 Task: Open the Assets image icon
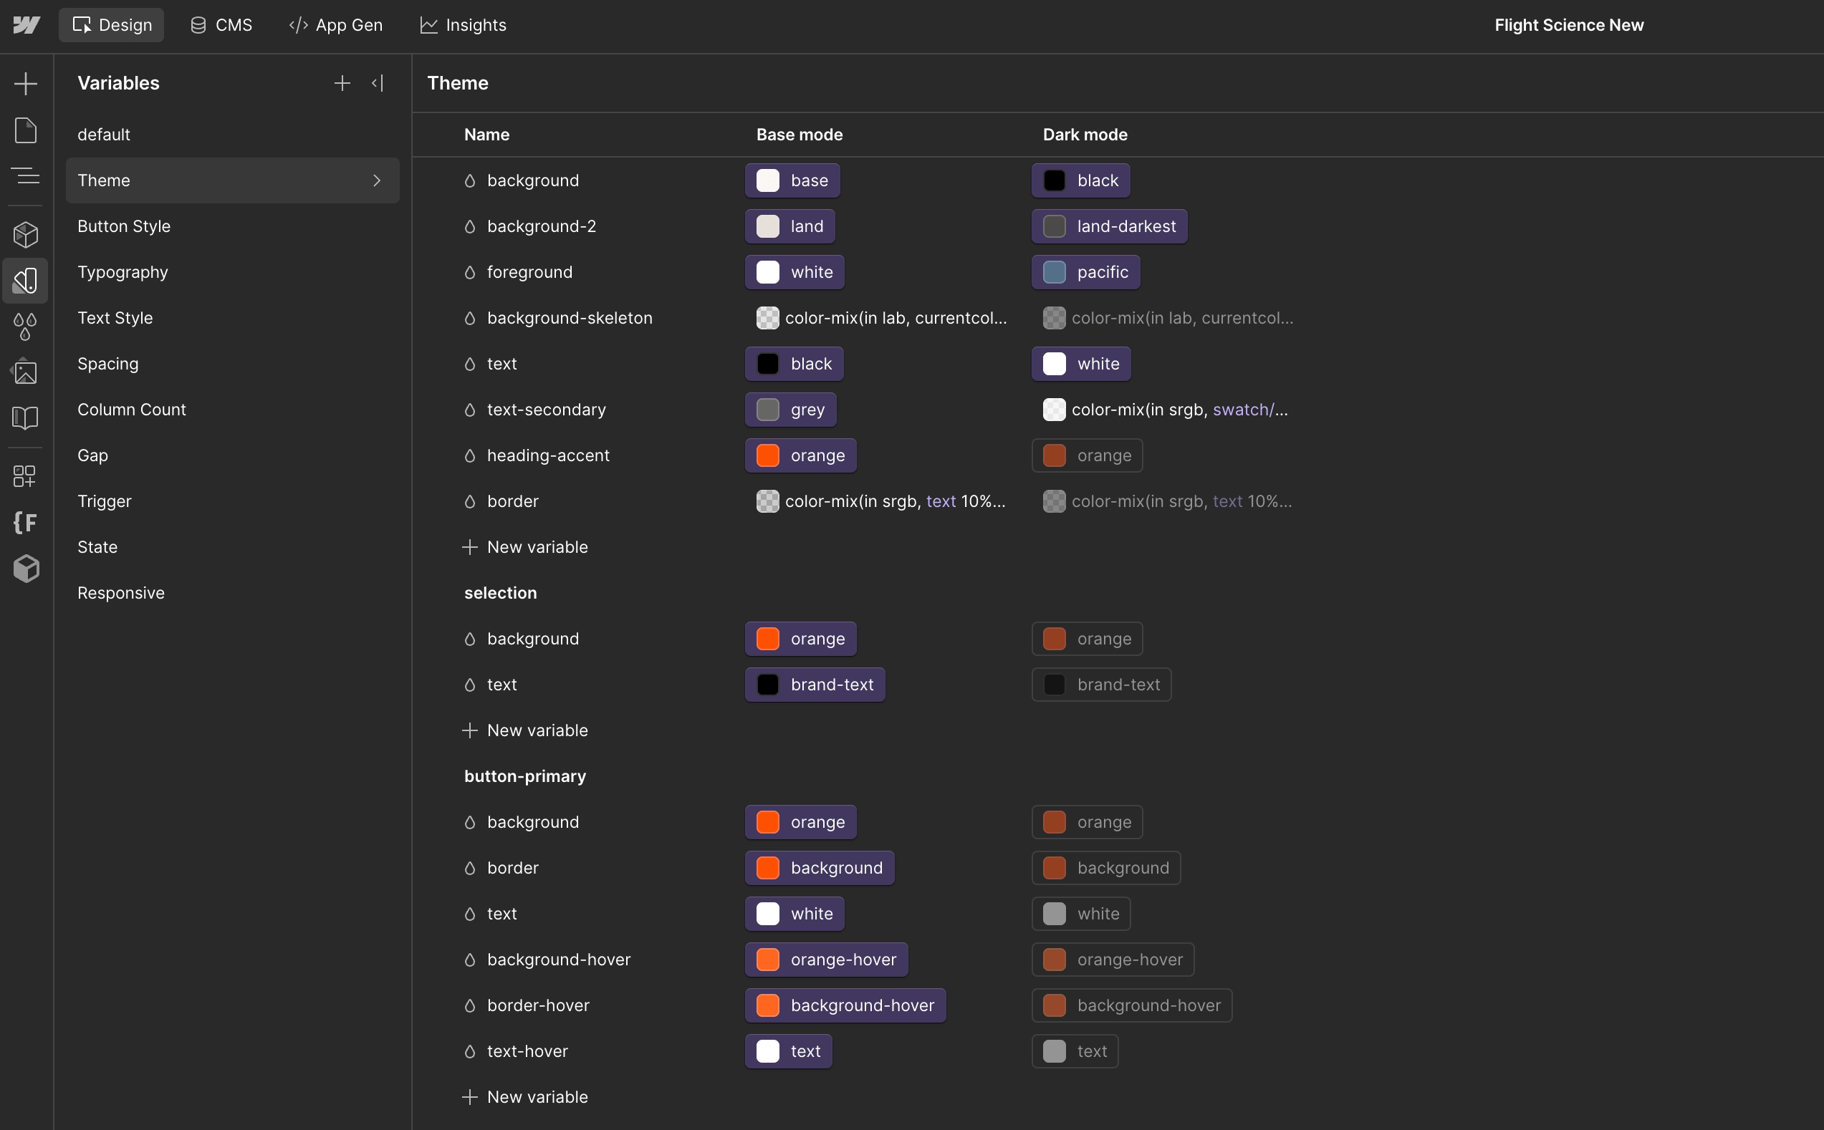click(27, 372)
